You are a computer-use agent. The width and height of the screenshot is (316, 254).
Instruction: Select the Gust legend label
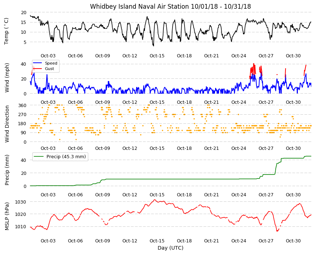point(49,69)
